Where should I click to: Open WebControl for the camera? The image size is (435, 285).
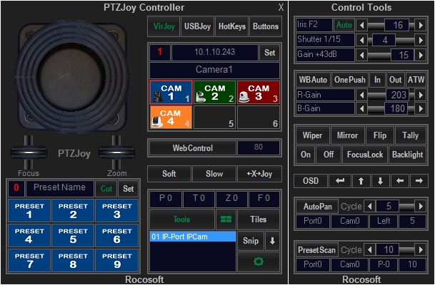193,148
